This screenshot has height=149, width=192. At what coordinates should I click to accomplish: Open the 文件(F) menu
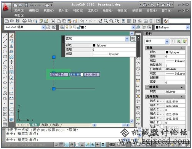tap(19, 10)
